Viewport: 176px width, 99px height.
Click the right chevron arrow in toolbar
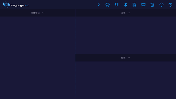98,5
